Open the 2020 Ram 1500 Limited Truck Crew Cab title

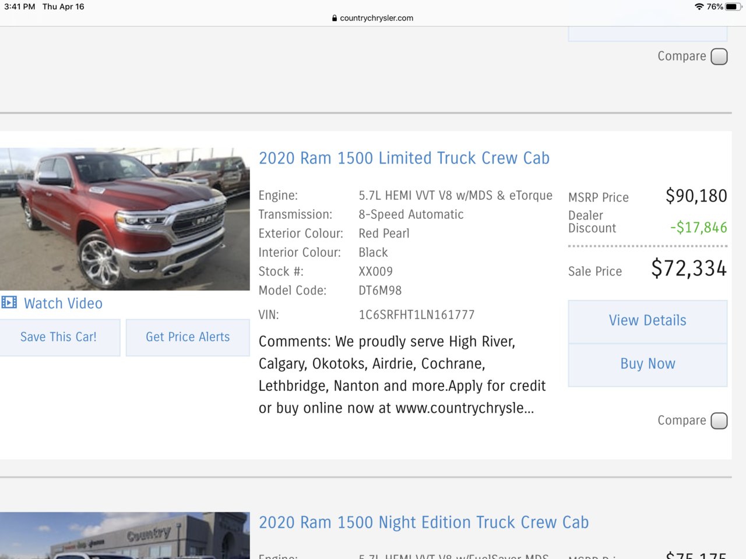pos(404,158)
